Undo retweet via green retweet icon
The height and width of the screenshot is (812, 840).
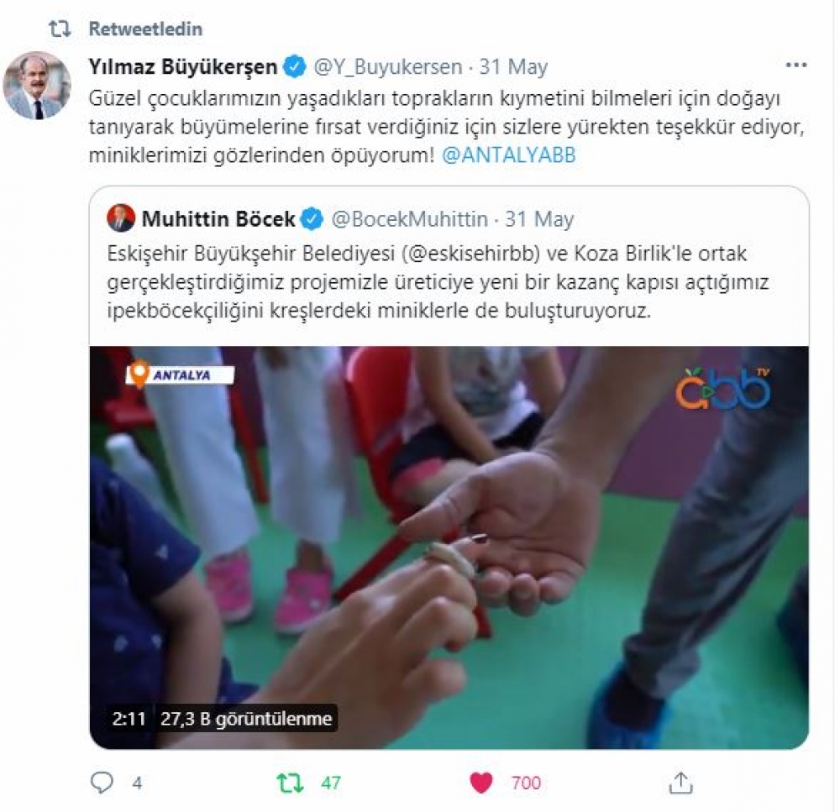tap(291, 783)
